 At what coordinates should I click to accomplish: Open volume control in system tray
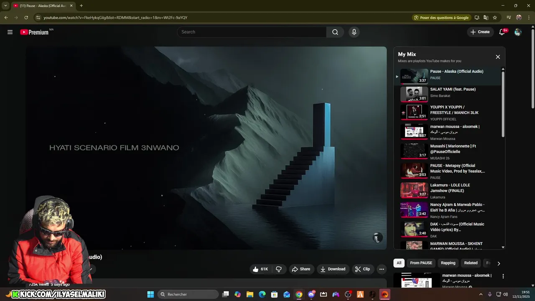(505, 294)
